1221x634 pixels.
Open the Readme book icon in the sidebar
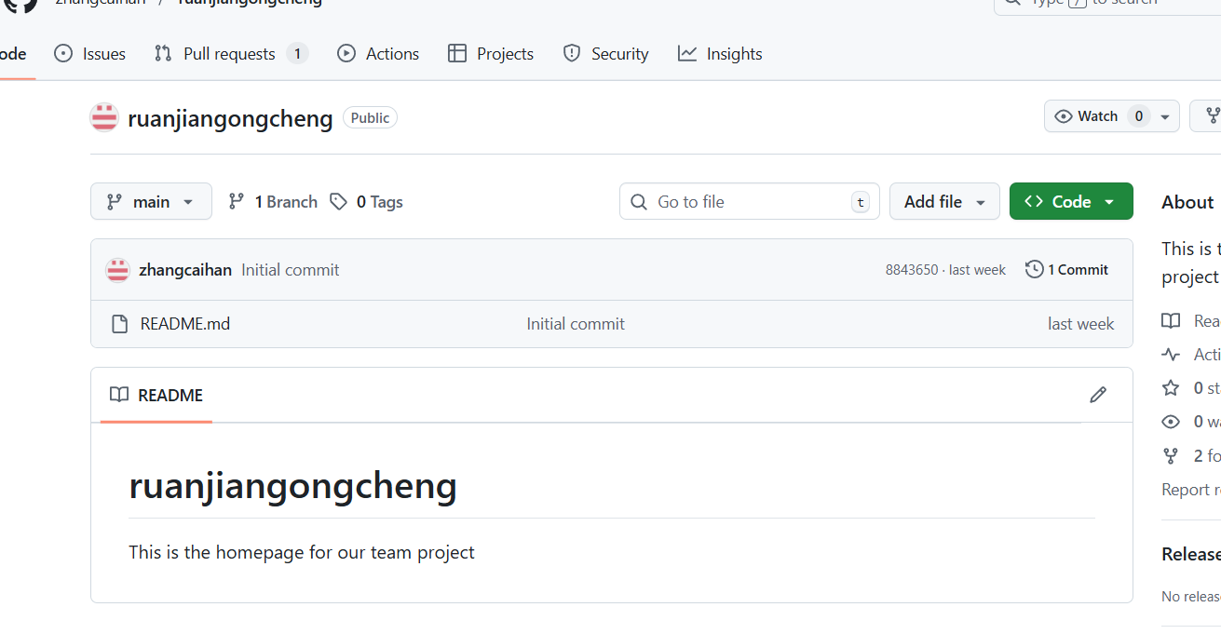click(1171, 320)
